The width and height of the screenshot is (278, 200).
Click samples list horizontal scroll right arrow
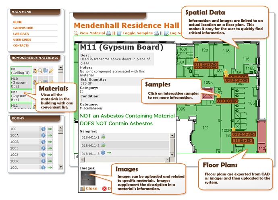pos(167,160)
